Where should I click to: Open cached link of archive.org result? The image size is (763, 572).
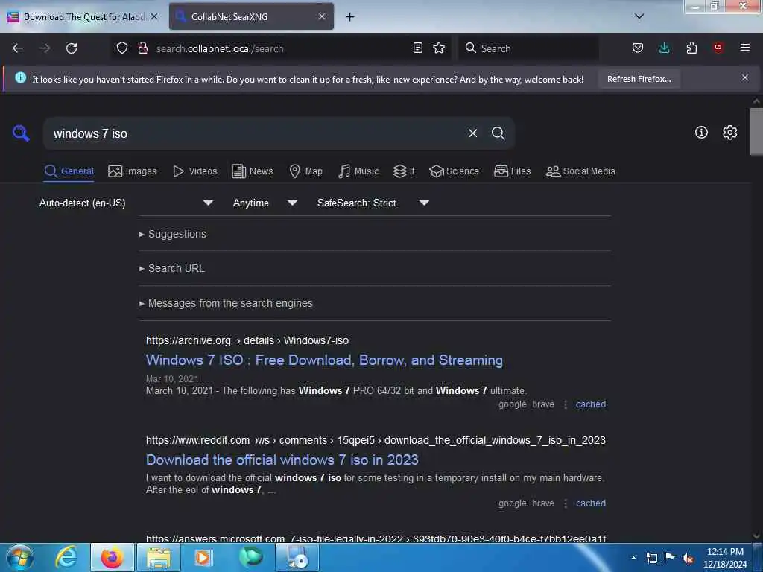(x=591, y=404)
